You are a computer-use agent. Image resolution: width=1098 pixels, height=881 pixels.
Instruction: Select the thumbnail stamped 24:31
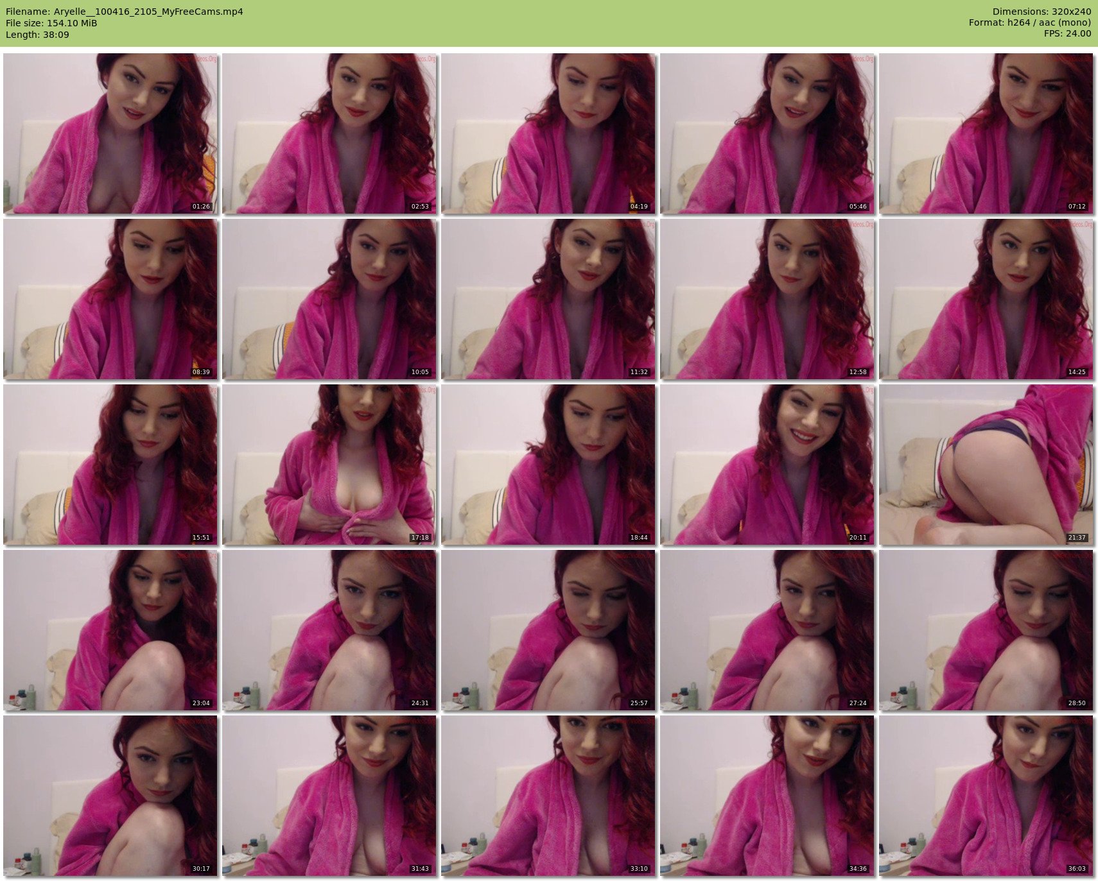(329, 630)
